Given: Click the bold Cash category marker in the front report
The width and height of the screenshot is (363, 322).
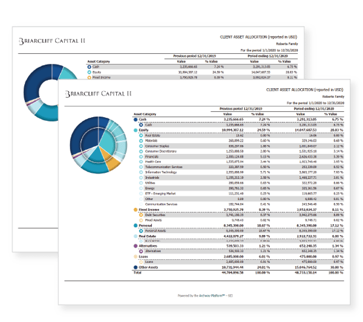Looking at the screenshot, I should click(136, 120).
